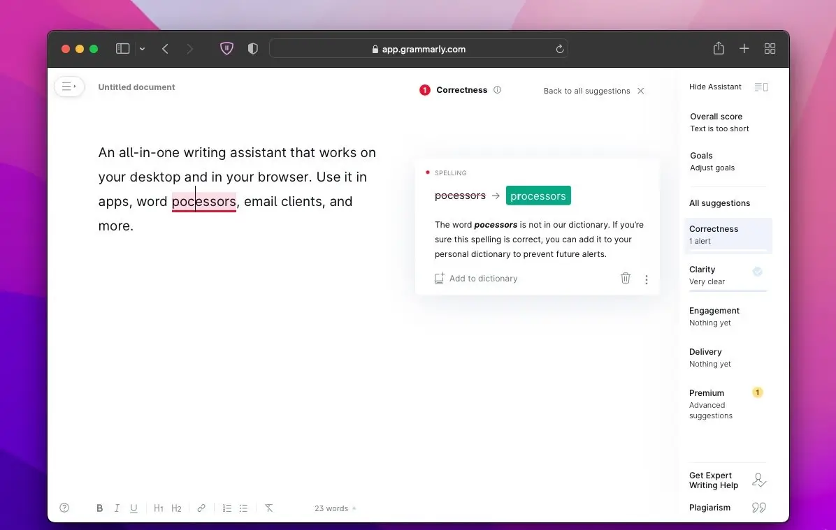
Task: Click the yellow Premium count badge
Action: click(x=757, y=392)
